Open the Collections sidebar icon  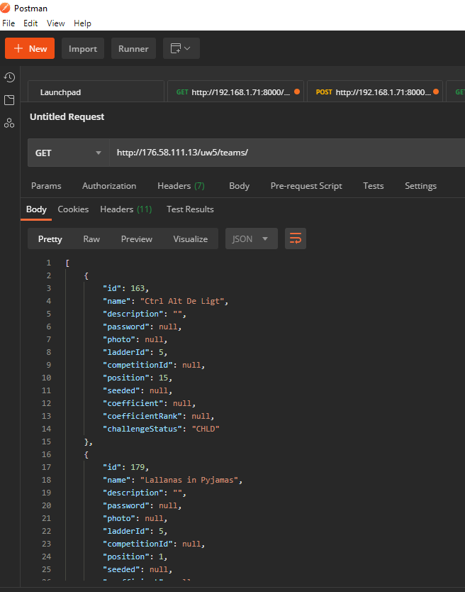tap(9, 100)
